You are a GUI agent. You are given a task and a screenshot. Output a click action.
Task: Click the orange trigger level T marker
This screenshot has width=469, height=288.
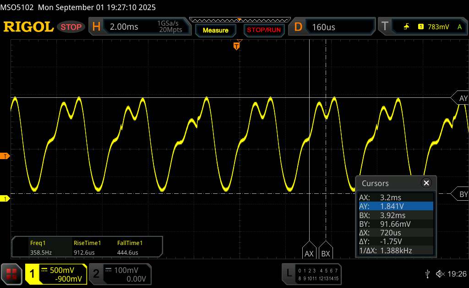(x=5, y=156)
